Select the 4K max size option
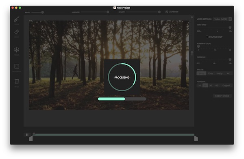The image size is (244, 159). pos(228,73)
